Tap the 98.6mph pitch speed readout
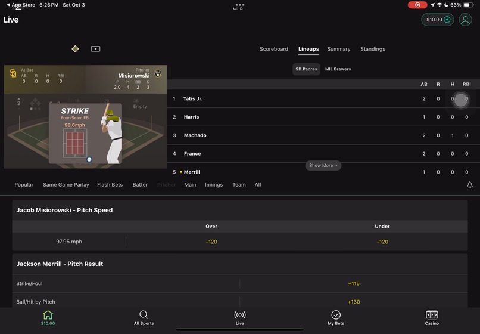 [74, 125]
